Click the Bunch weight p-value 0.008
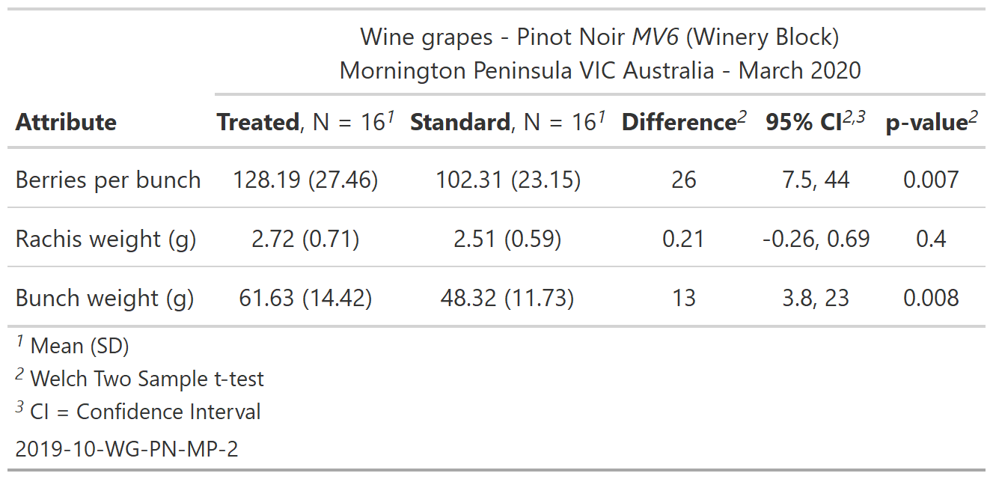 click(931, 298)
